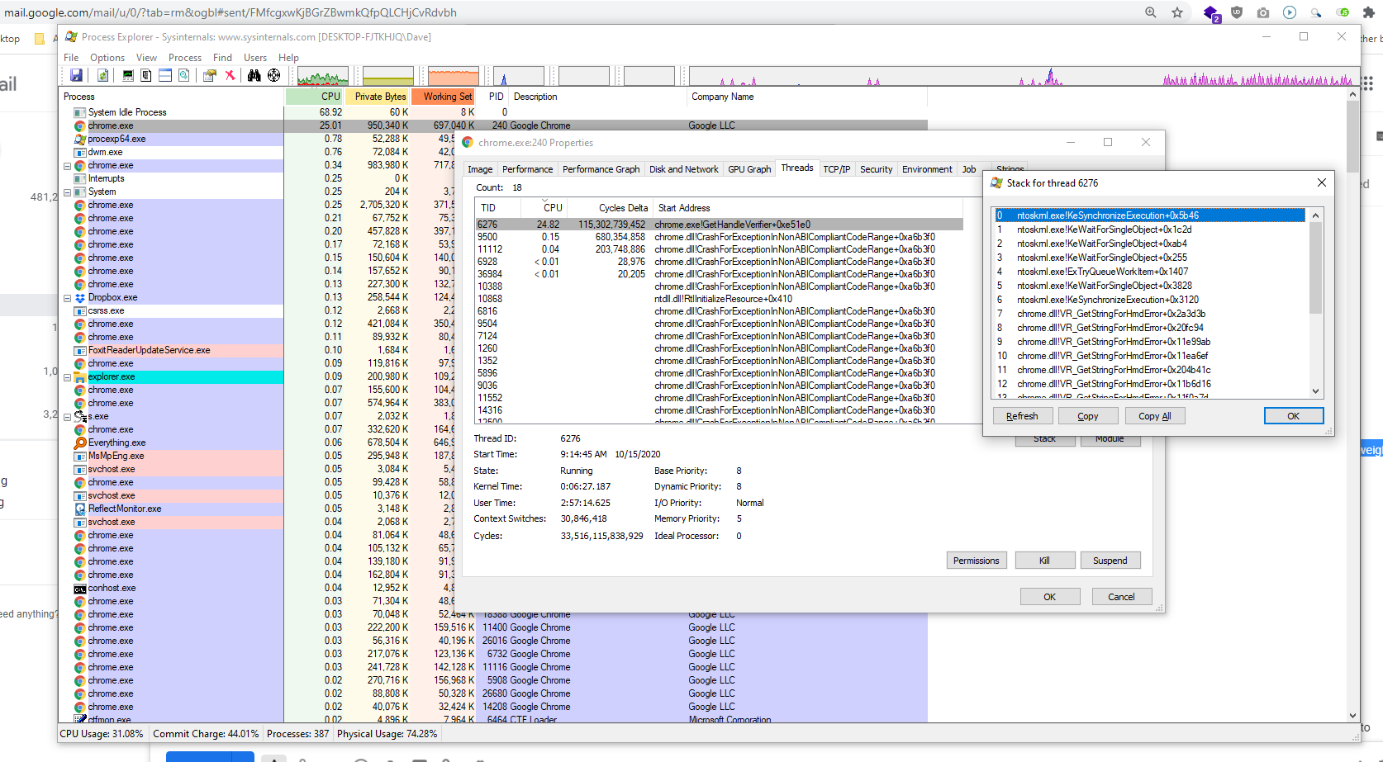This screenshot has height=762, width=1383.
Task: Switch to the TCP/IP tab
Action: tap(836, 169)
